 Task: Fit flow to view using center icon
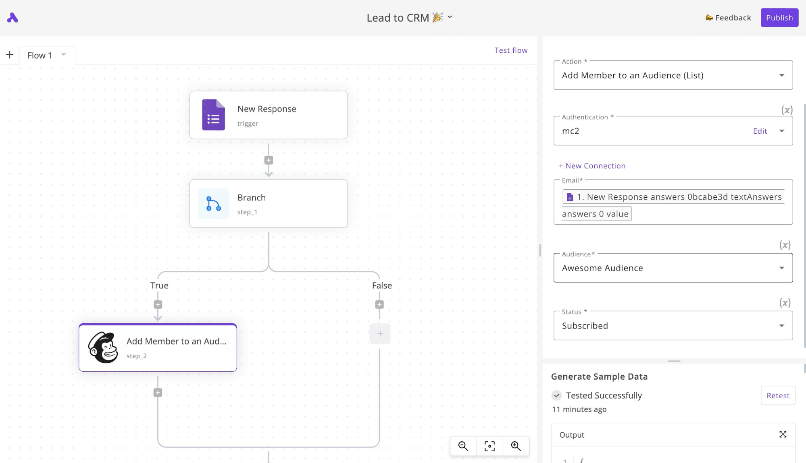[x=489, y=446]
